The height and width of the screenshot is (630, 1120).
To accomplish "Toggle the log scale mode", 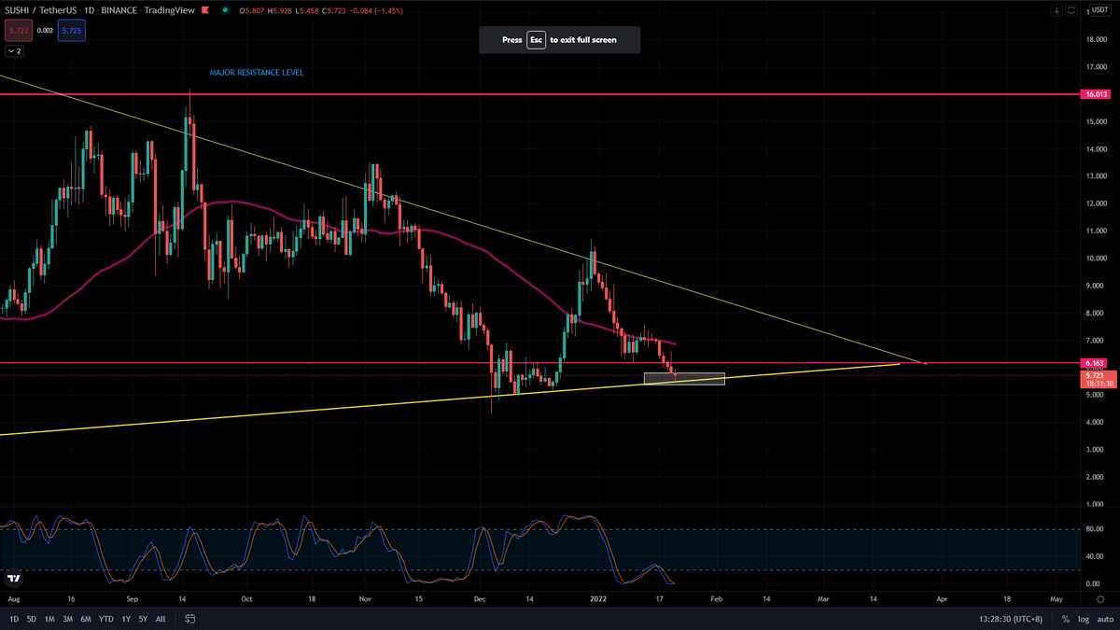I will click(x=1082, y=619).
